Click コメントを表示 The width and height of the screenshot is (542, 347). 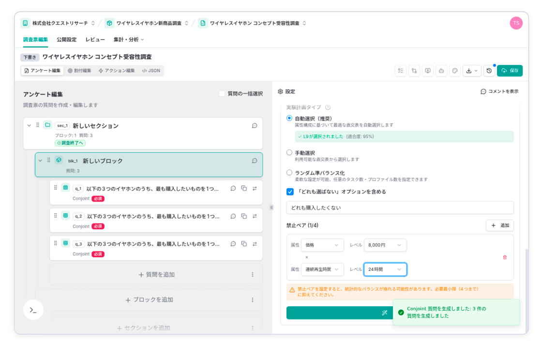(499, 92)
